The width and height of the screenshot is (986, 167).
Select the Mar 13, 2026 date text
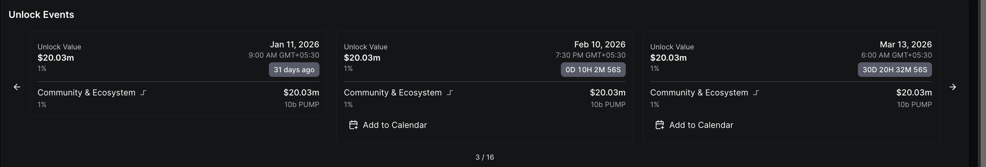click(x=906, y=44)
